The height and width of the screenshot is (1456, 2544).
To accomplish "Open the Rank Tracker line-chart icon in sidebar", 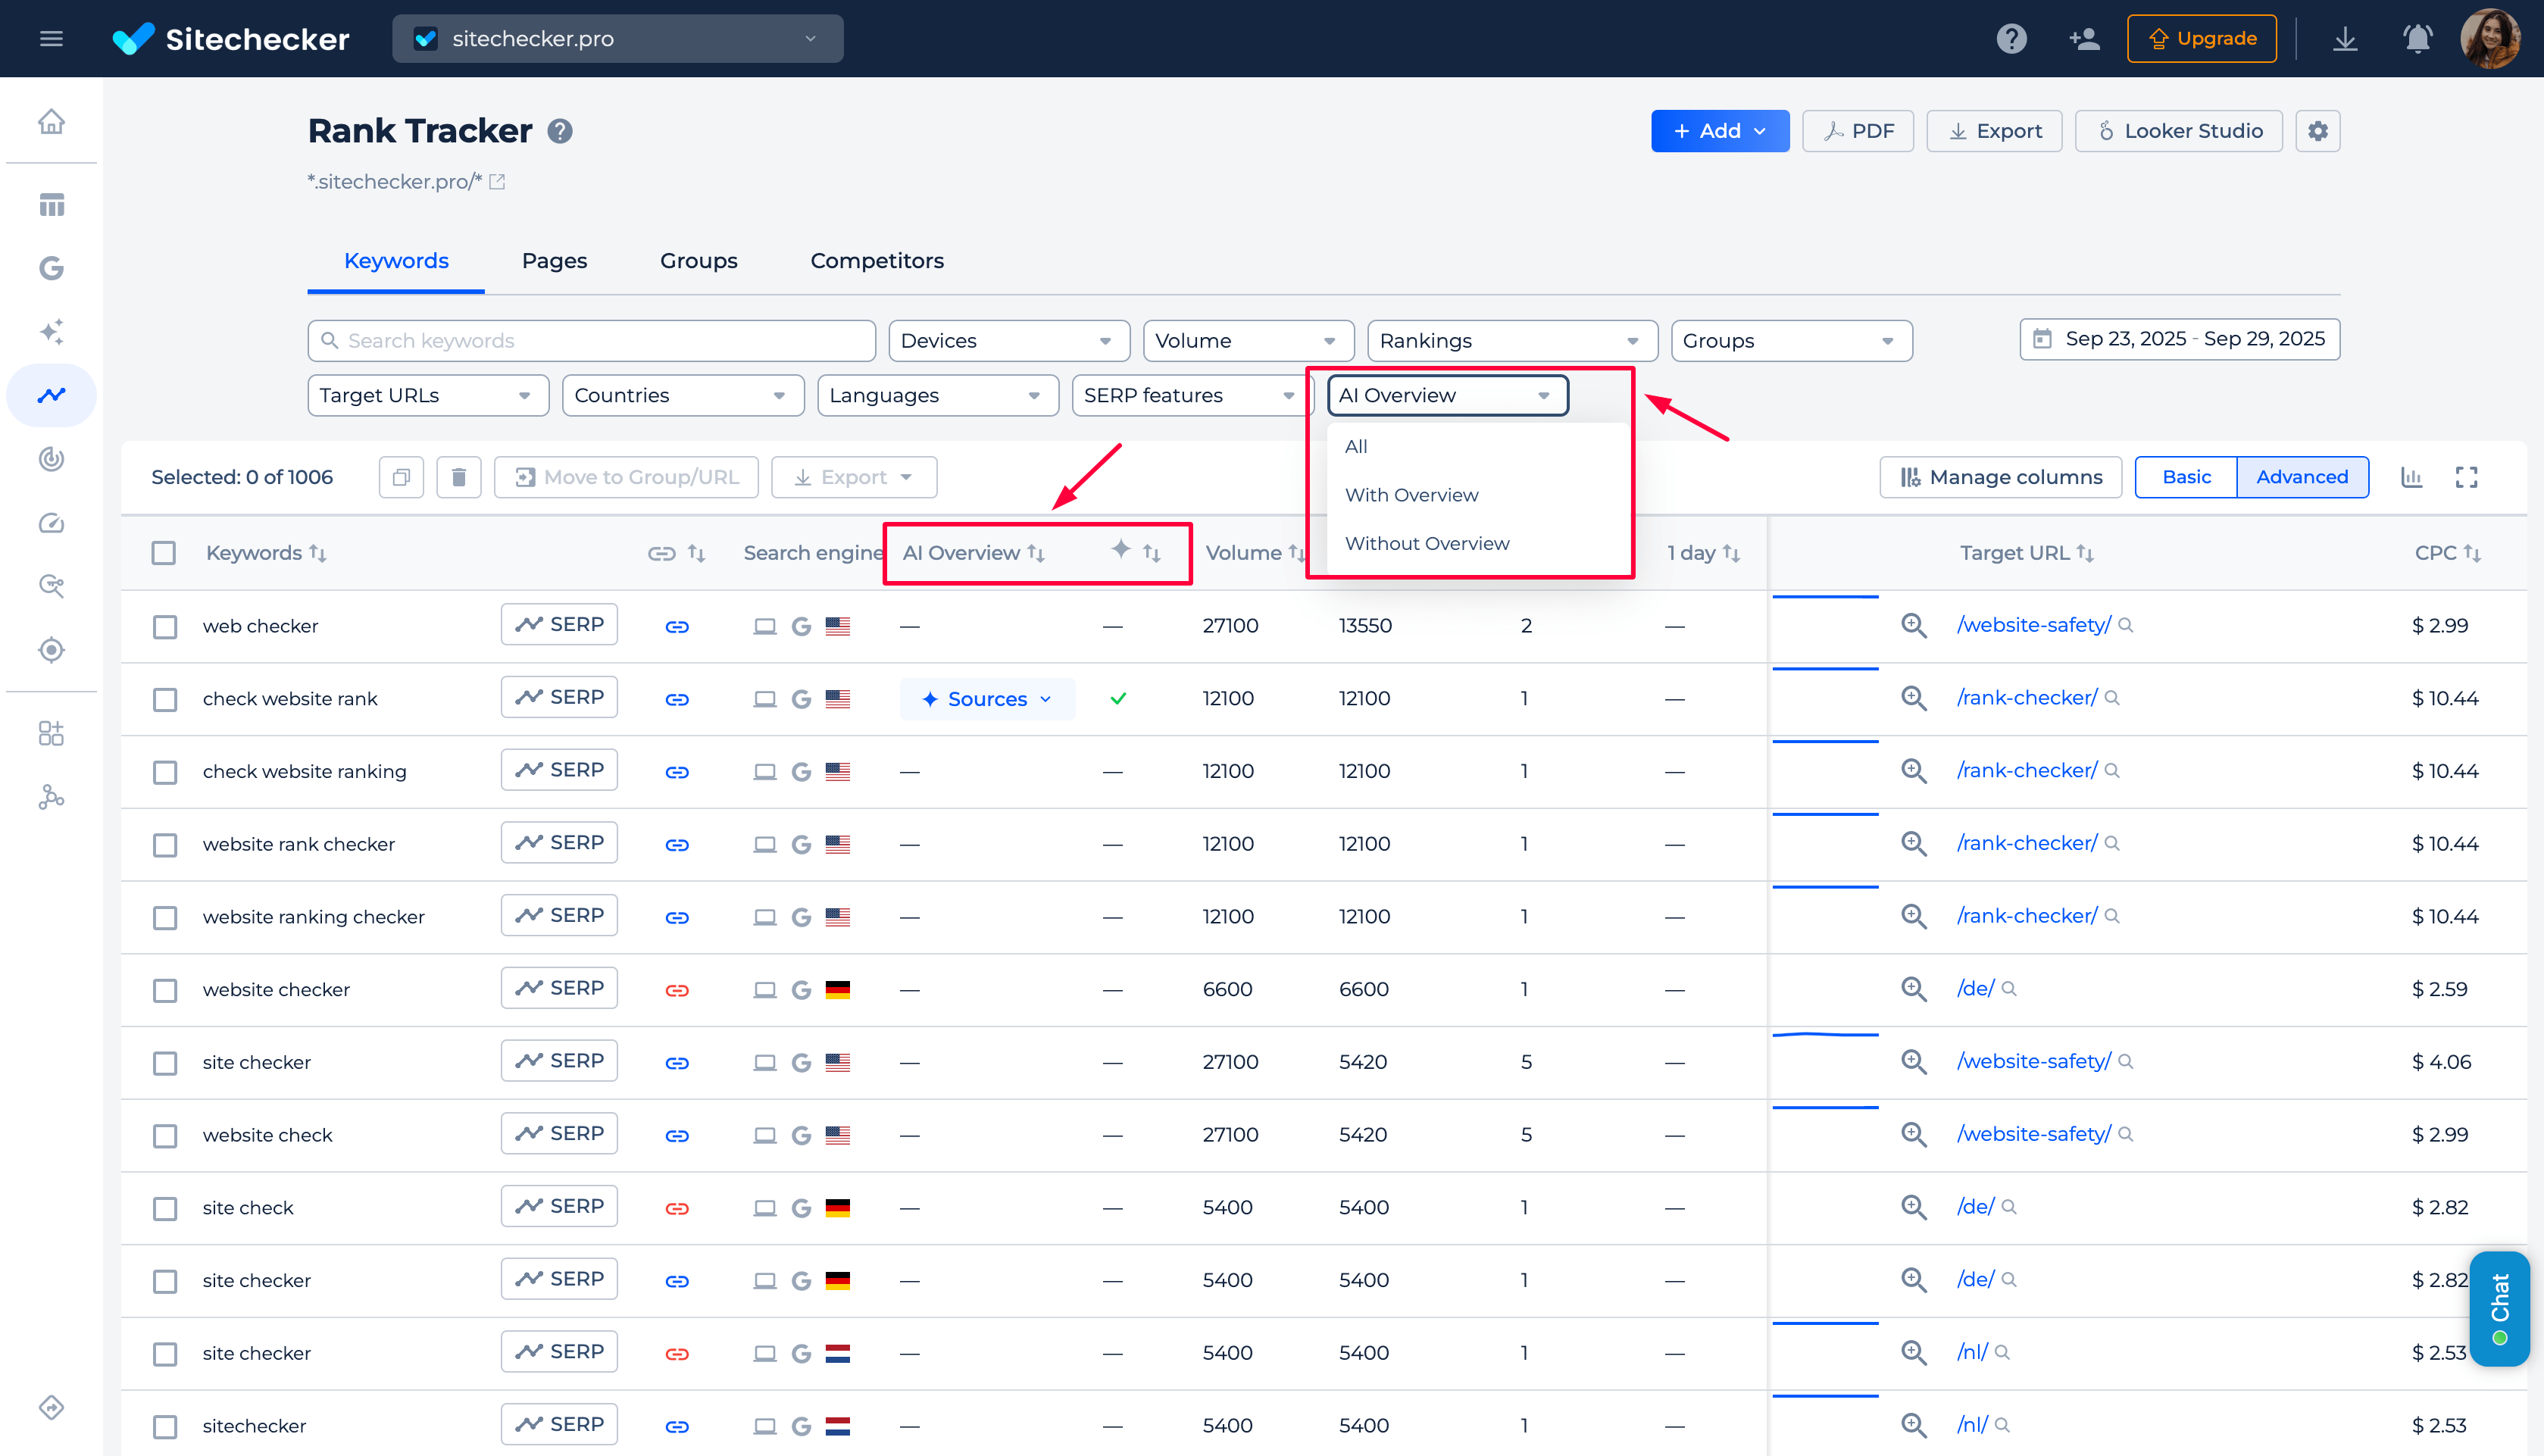I will (51, 394).
